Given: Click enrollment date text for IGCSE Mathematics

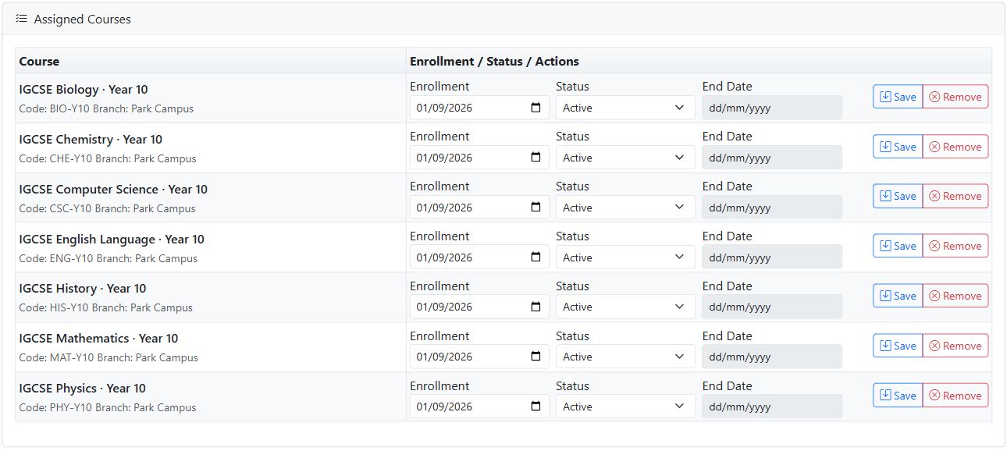Looking at the screenshot, I should tap(444, 357).
